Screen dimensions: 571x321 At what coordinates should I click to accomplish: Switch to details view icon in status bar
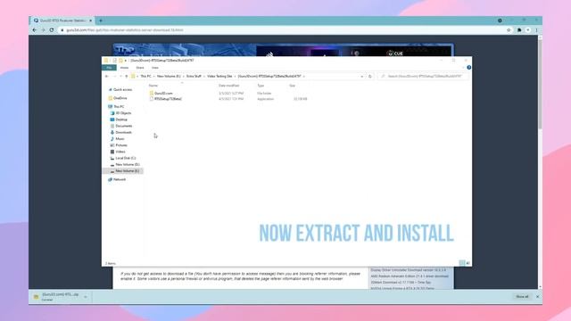(x=462, y=263)
